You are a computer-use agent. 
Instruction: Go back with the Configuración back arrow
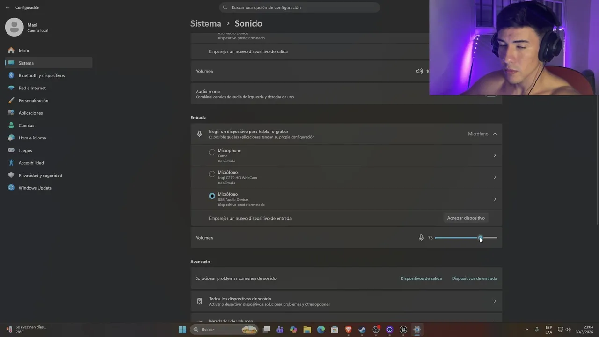coord(7,7)
